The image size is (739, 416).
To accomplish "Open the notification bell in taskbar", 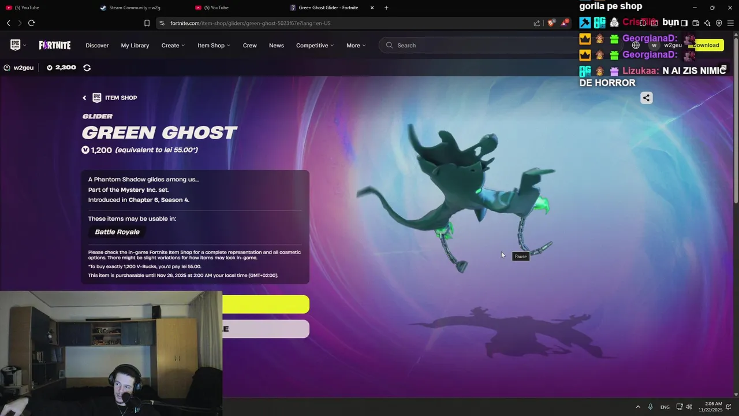I will point(729,407).
